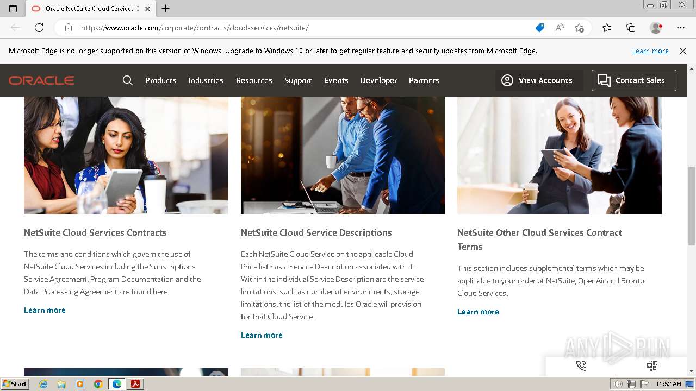Open the volume control in system tray
This screenshot has height=391, width=696.
(618, 384)
